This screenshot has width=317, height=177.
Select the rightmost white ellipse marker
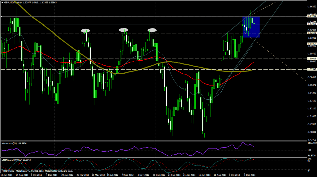152,30
